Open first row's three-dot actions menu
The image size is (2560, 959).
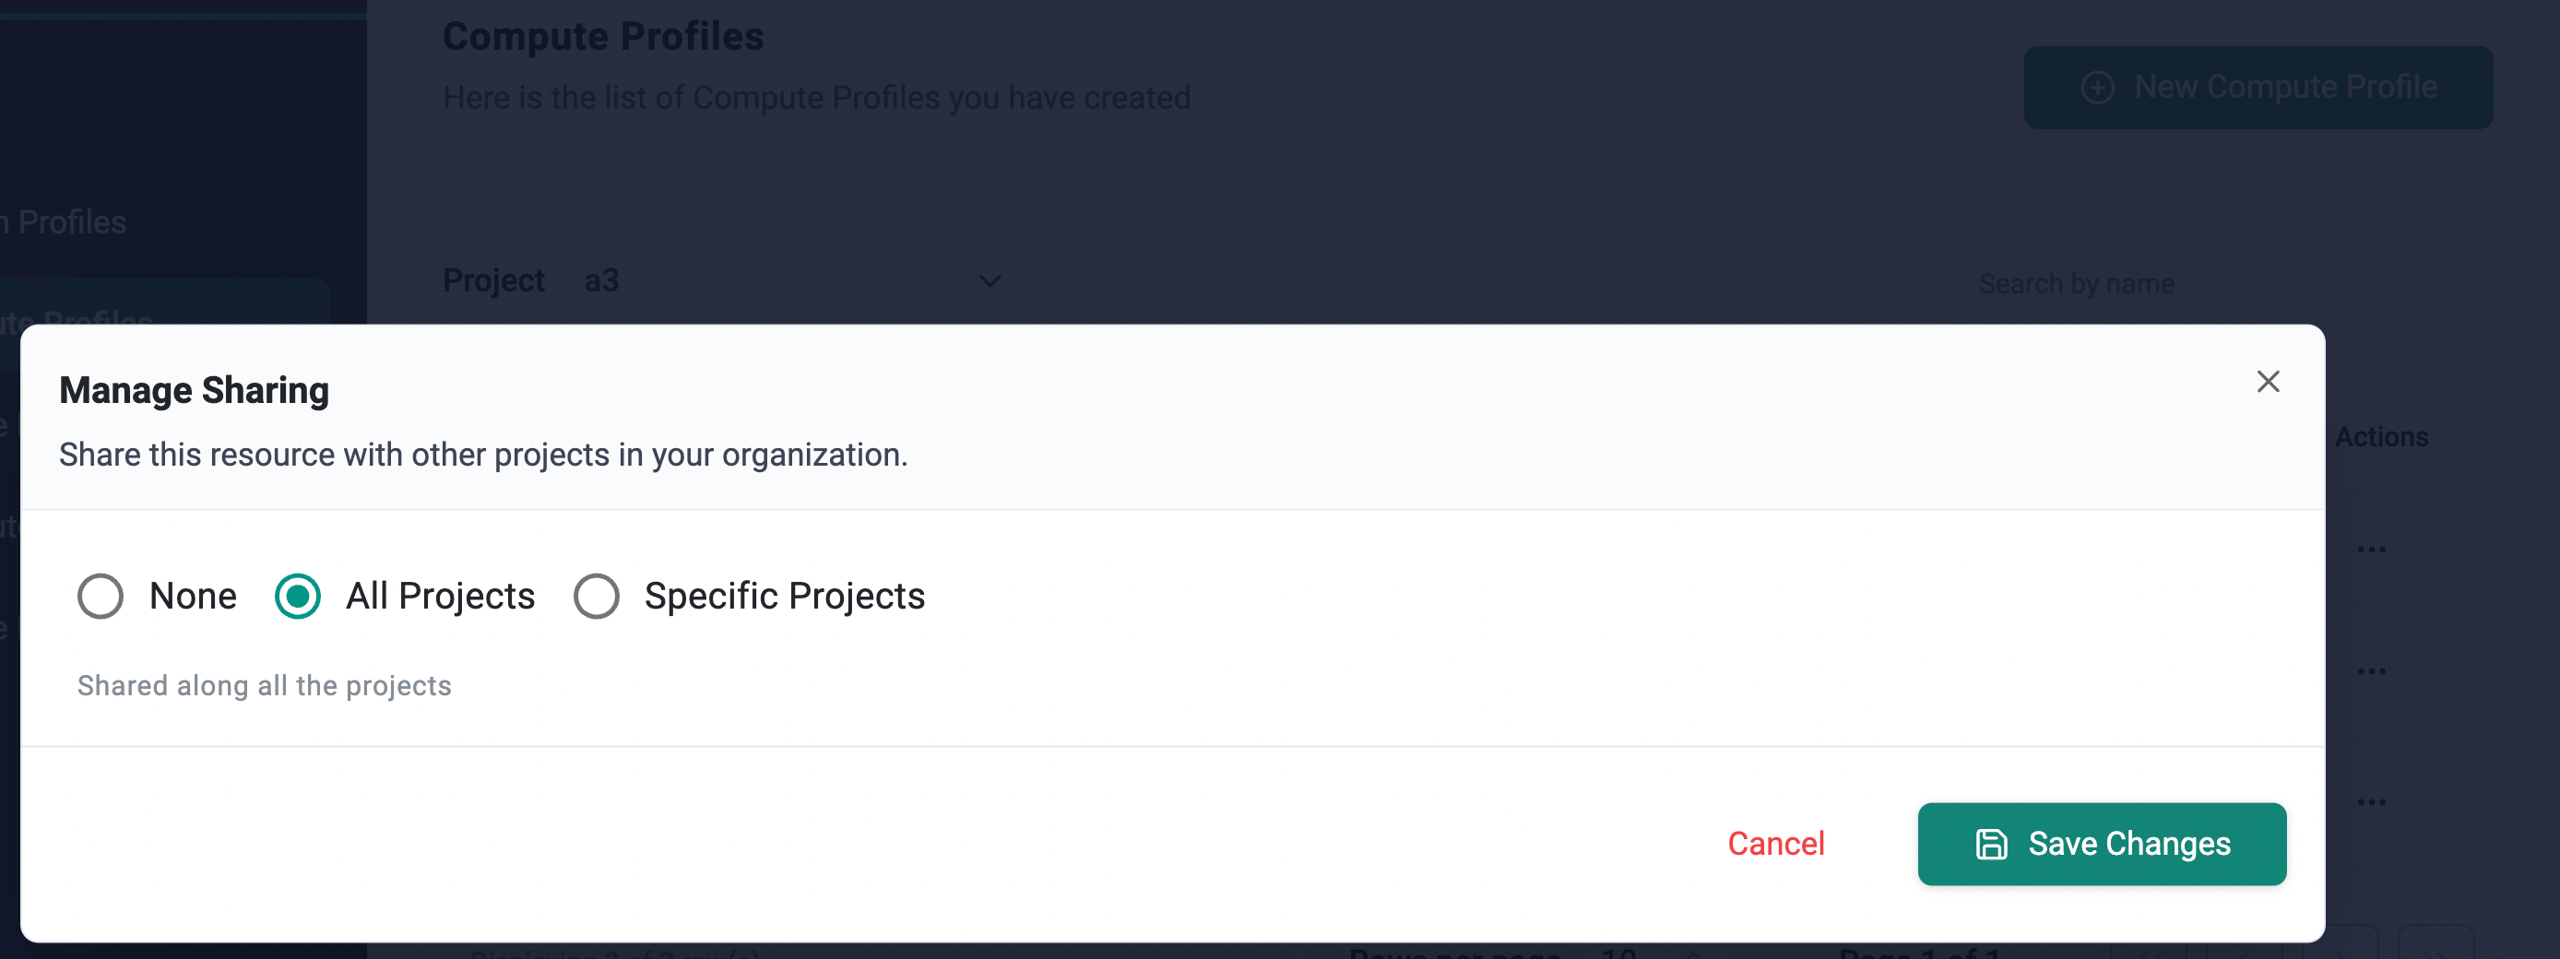2371,550
